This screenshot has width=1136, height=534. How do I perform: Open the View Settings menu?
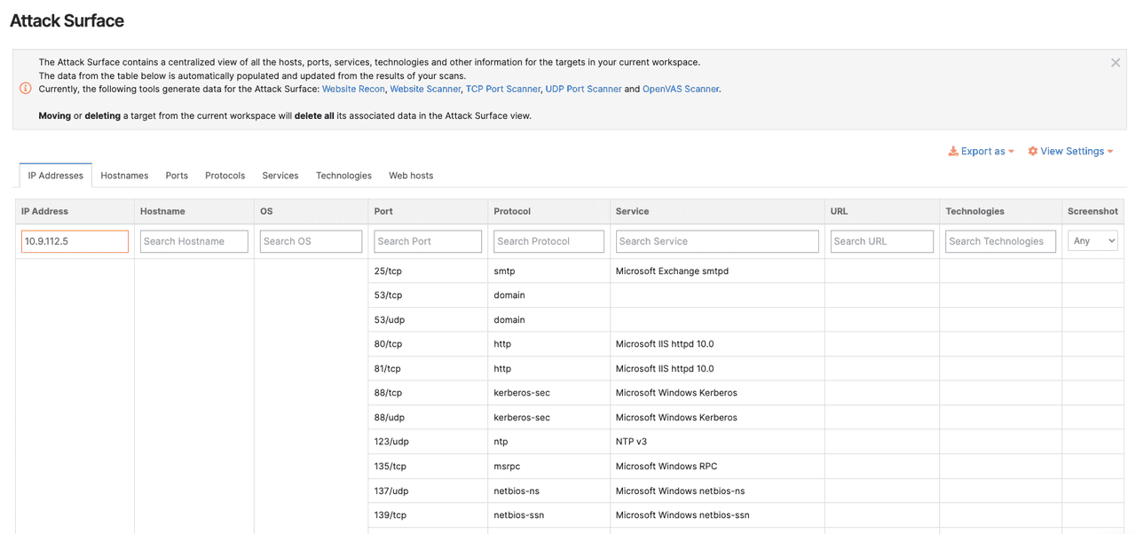(x=1070, y=152)
